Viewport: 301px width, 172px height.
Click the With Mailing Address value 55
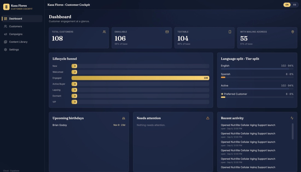click(x=244, y=38)
